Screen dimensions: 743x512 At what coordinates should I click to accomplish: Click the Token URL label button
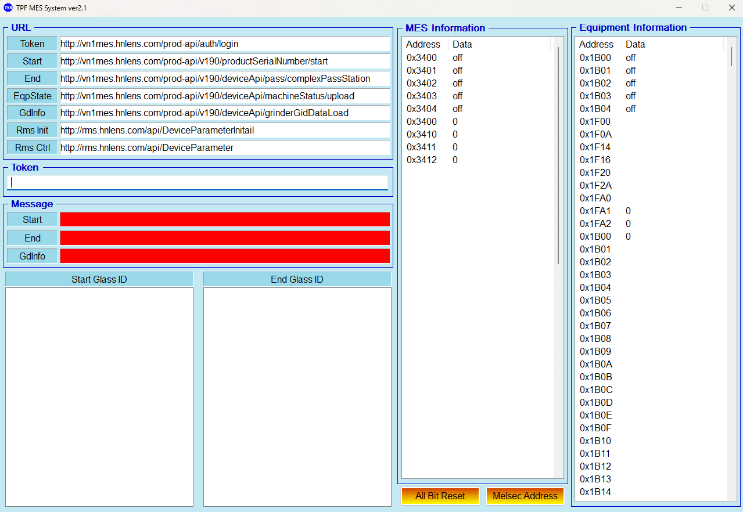[x=33, y=44]
